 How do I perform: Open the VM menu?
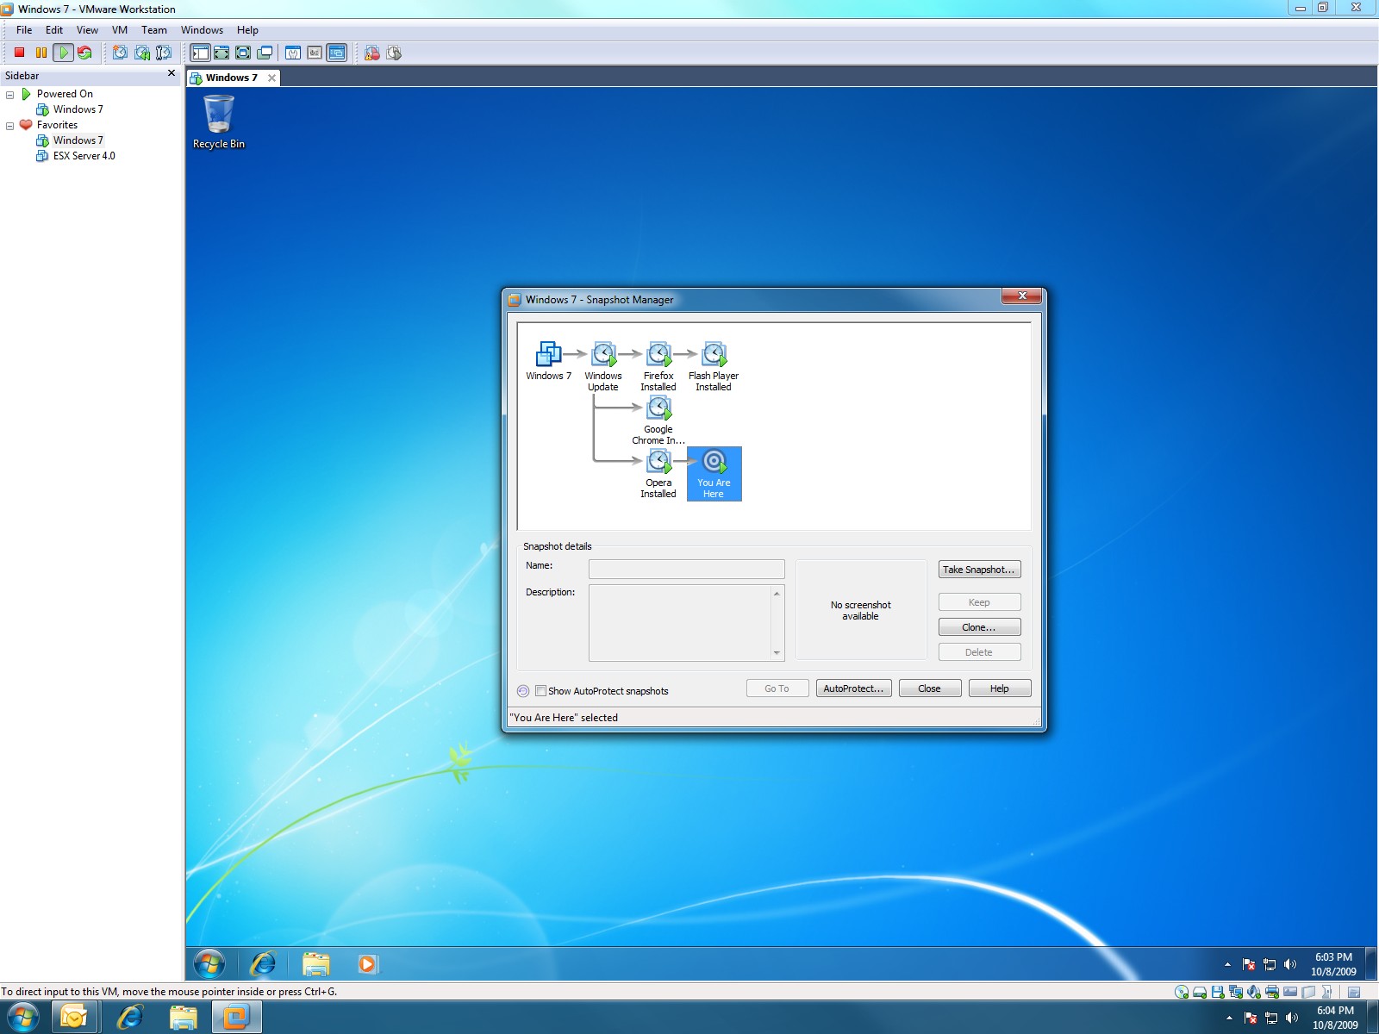[x=119, y=29]
